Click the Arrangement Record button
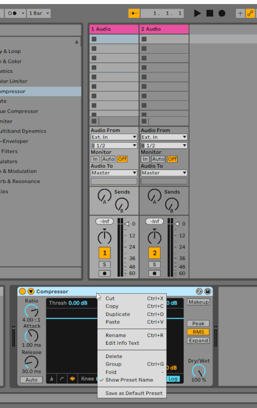 [222, 13]
